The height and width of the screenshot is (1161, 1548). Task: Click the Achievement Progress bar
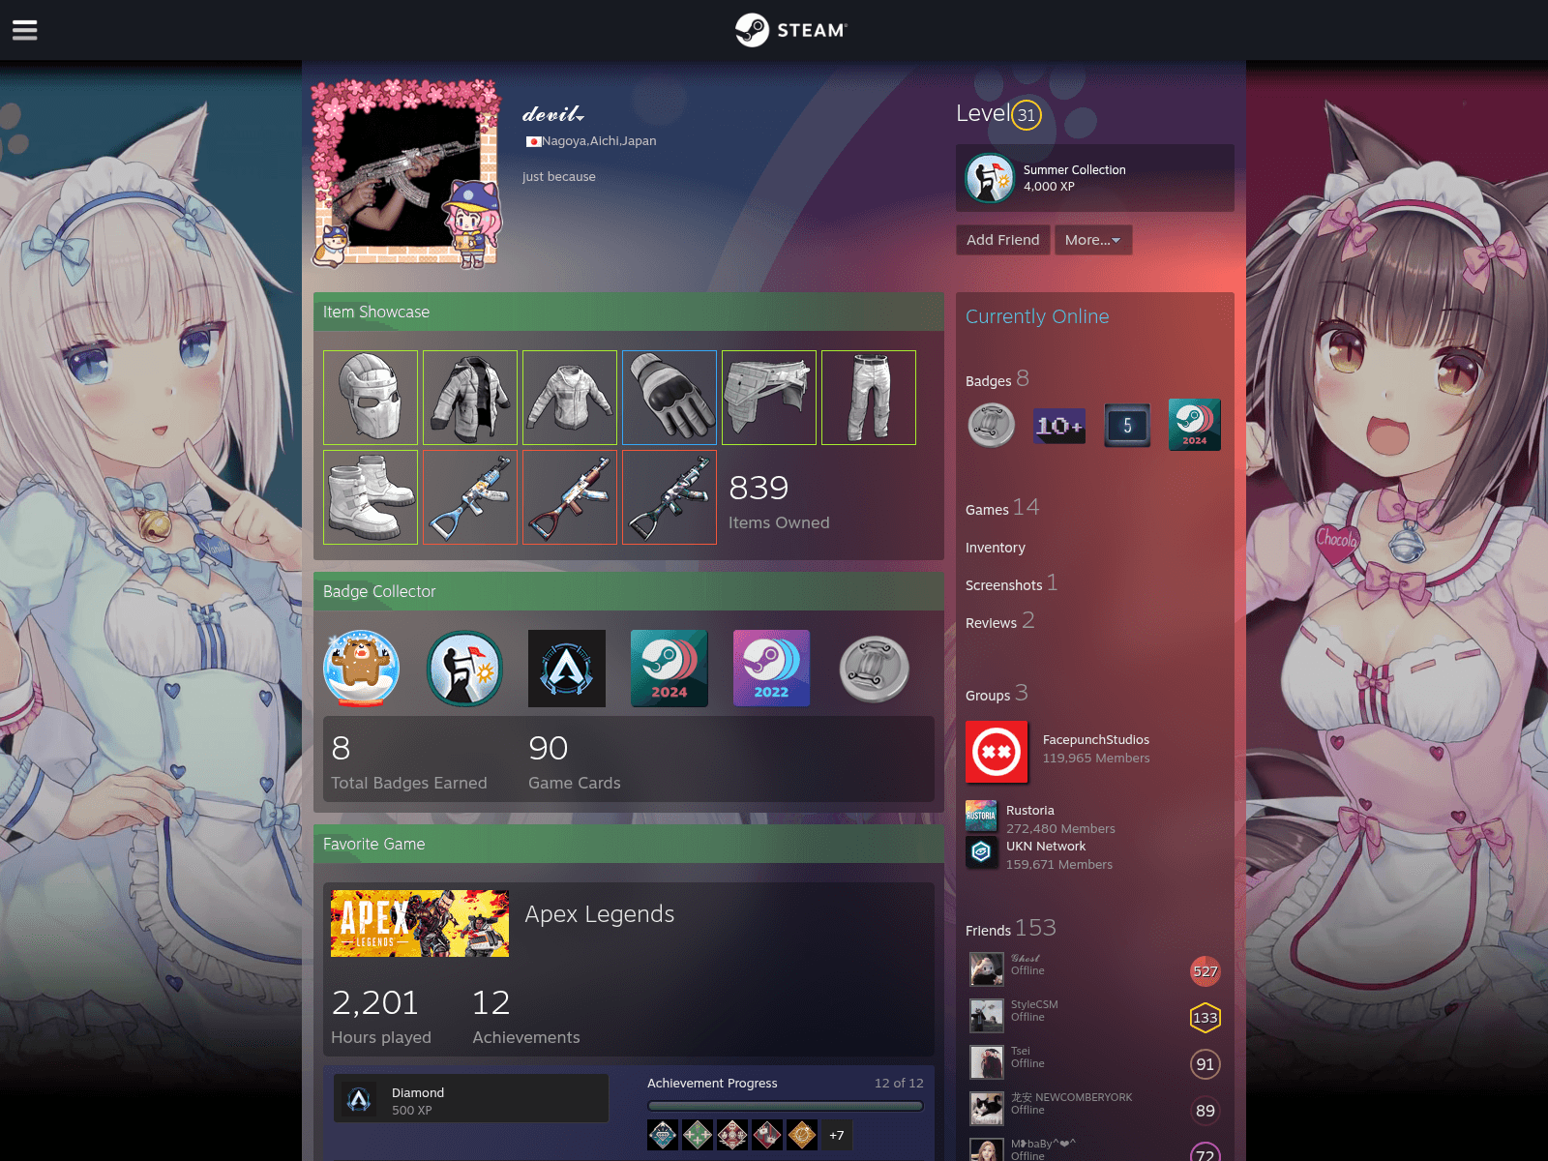pyautogui.click(x=786, y=1106)
